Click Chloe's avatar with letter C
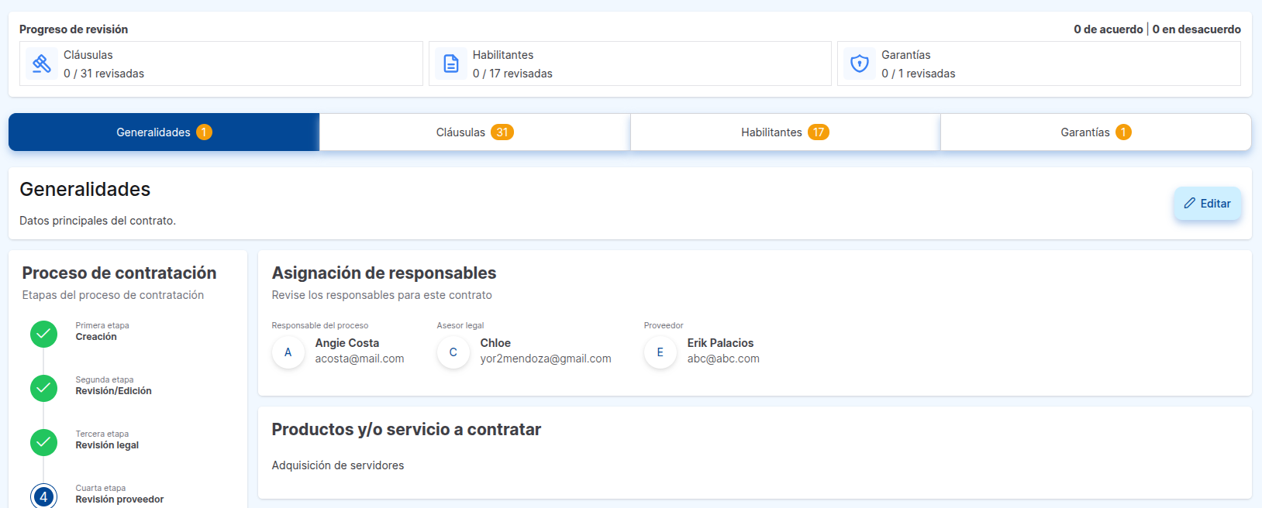Screen dimensions: 1262x508 tap(453, 352)
